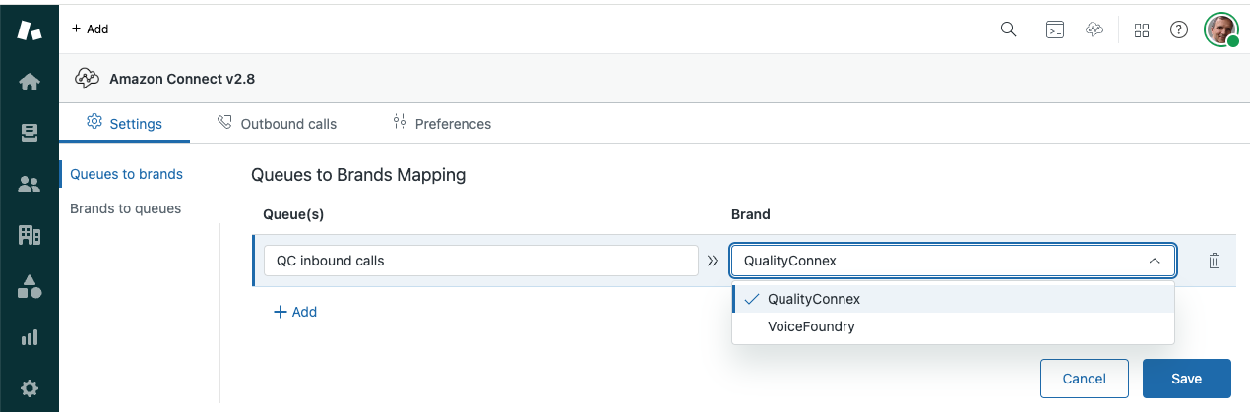Open the Admin gear icon
Image resolution: width=1250 pixels, height=412 pixels.
[x=29, y=387]
